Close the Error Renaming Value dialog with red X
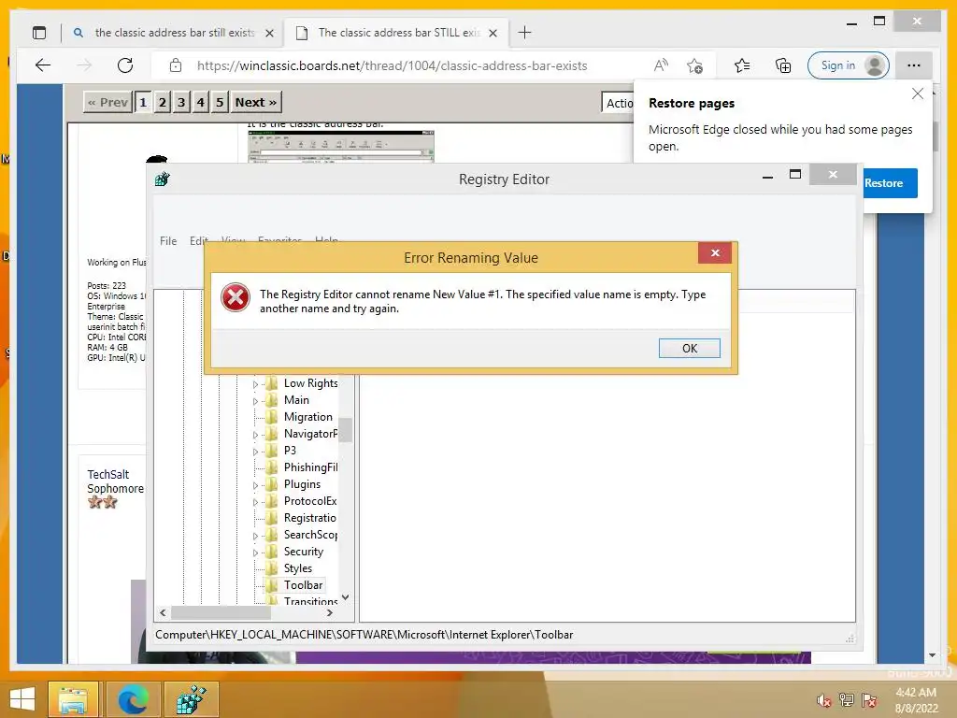The width and height of the screenshot is (957, 718). pos(715,252)
